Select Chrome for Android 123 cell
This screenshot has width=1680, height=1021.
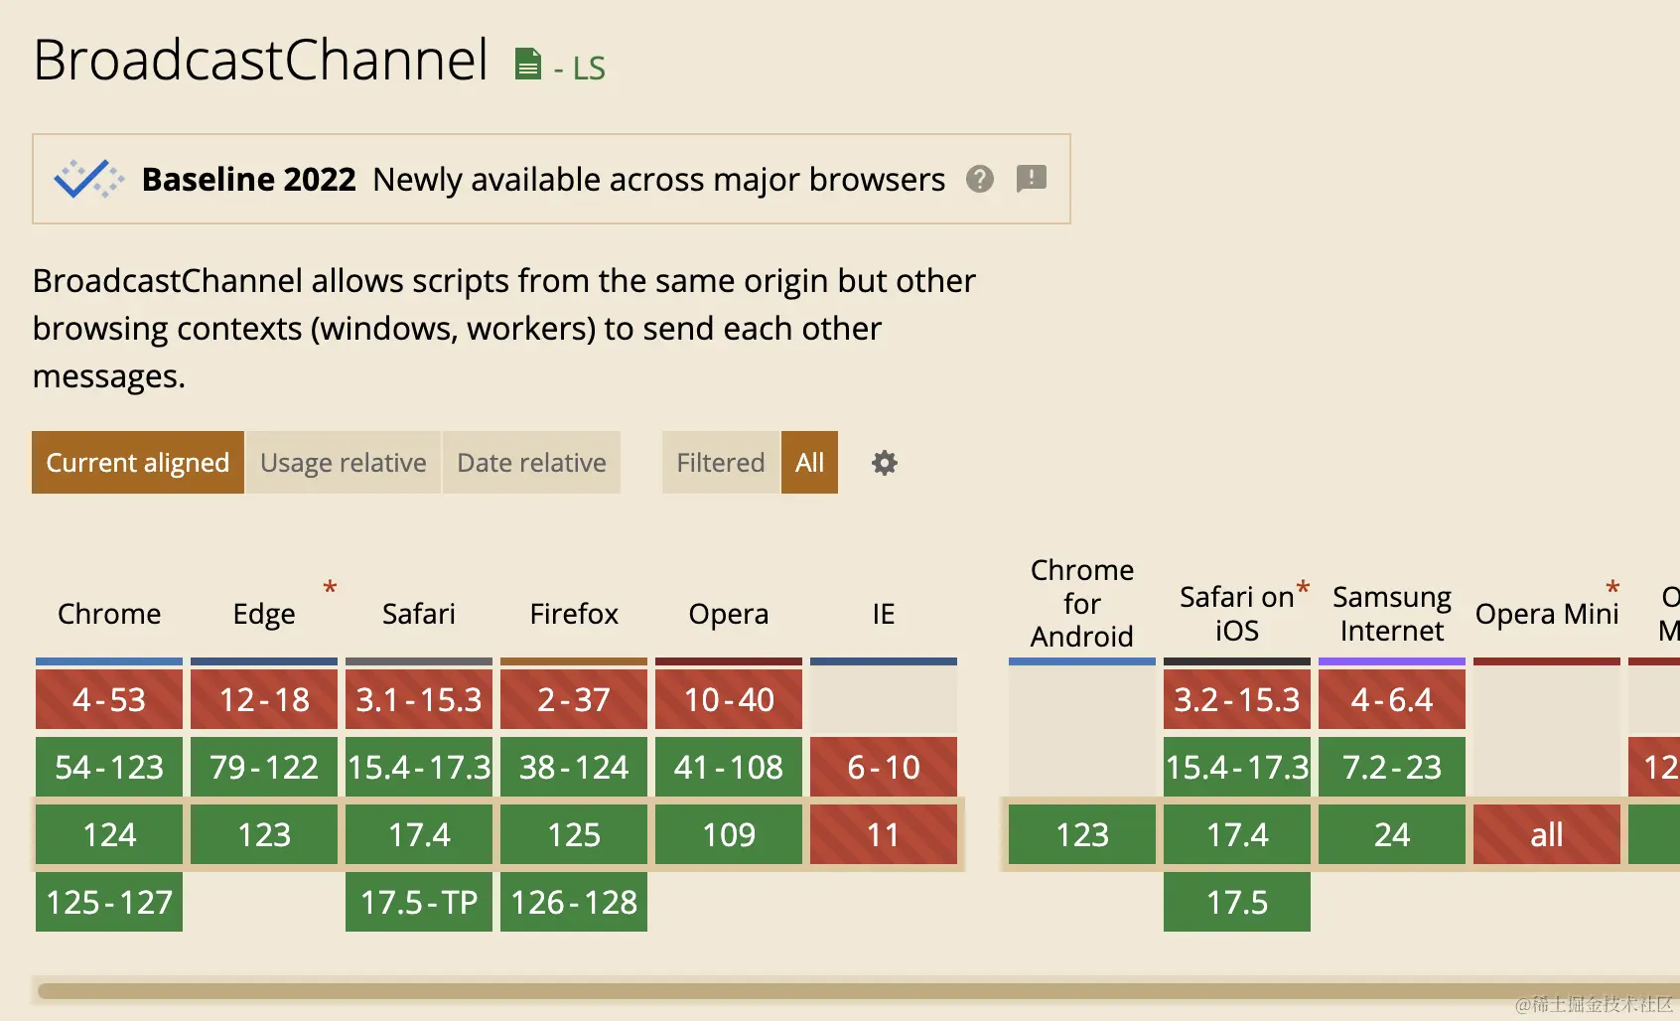1082,834
